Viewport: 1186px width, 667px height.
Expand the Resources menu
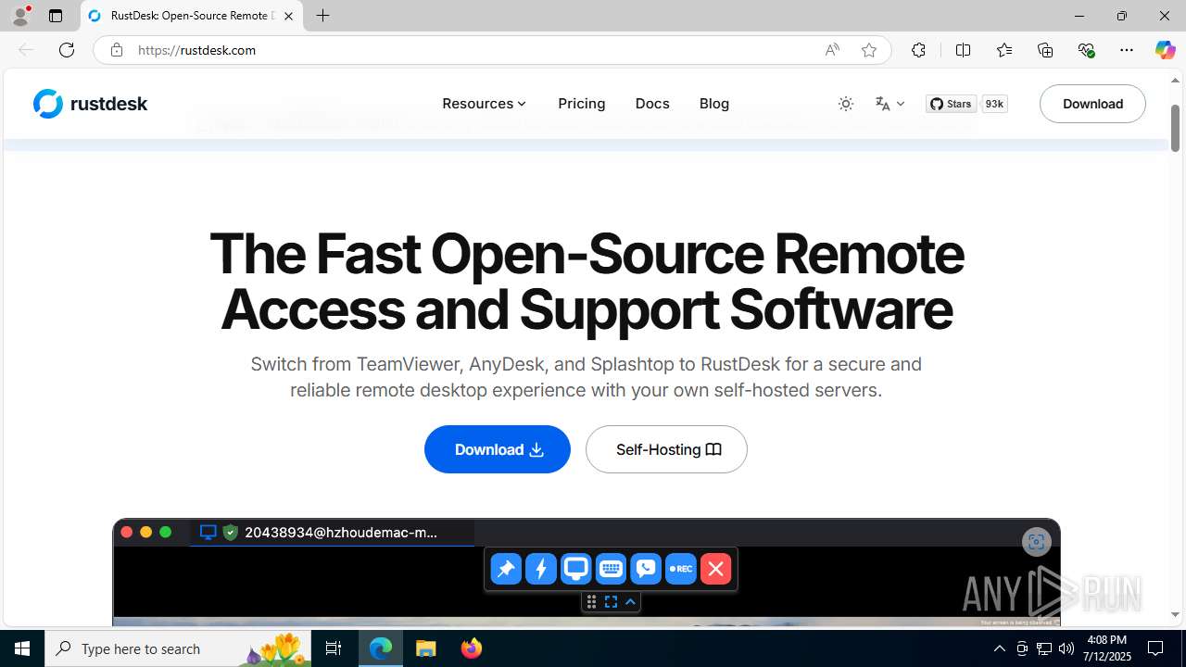(484, 104)
